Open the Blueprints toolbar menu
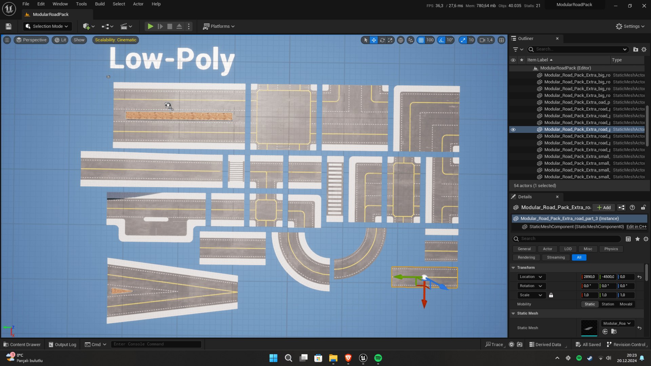The height and width of the screenshot is (366, 651). tap(107, 26)
